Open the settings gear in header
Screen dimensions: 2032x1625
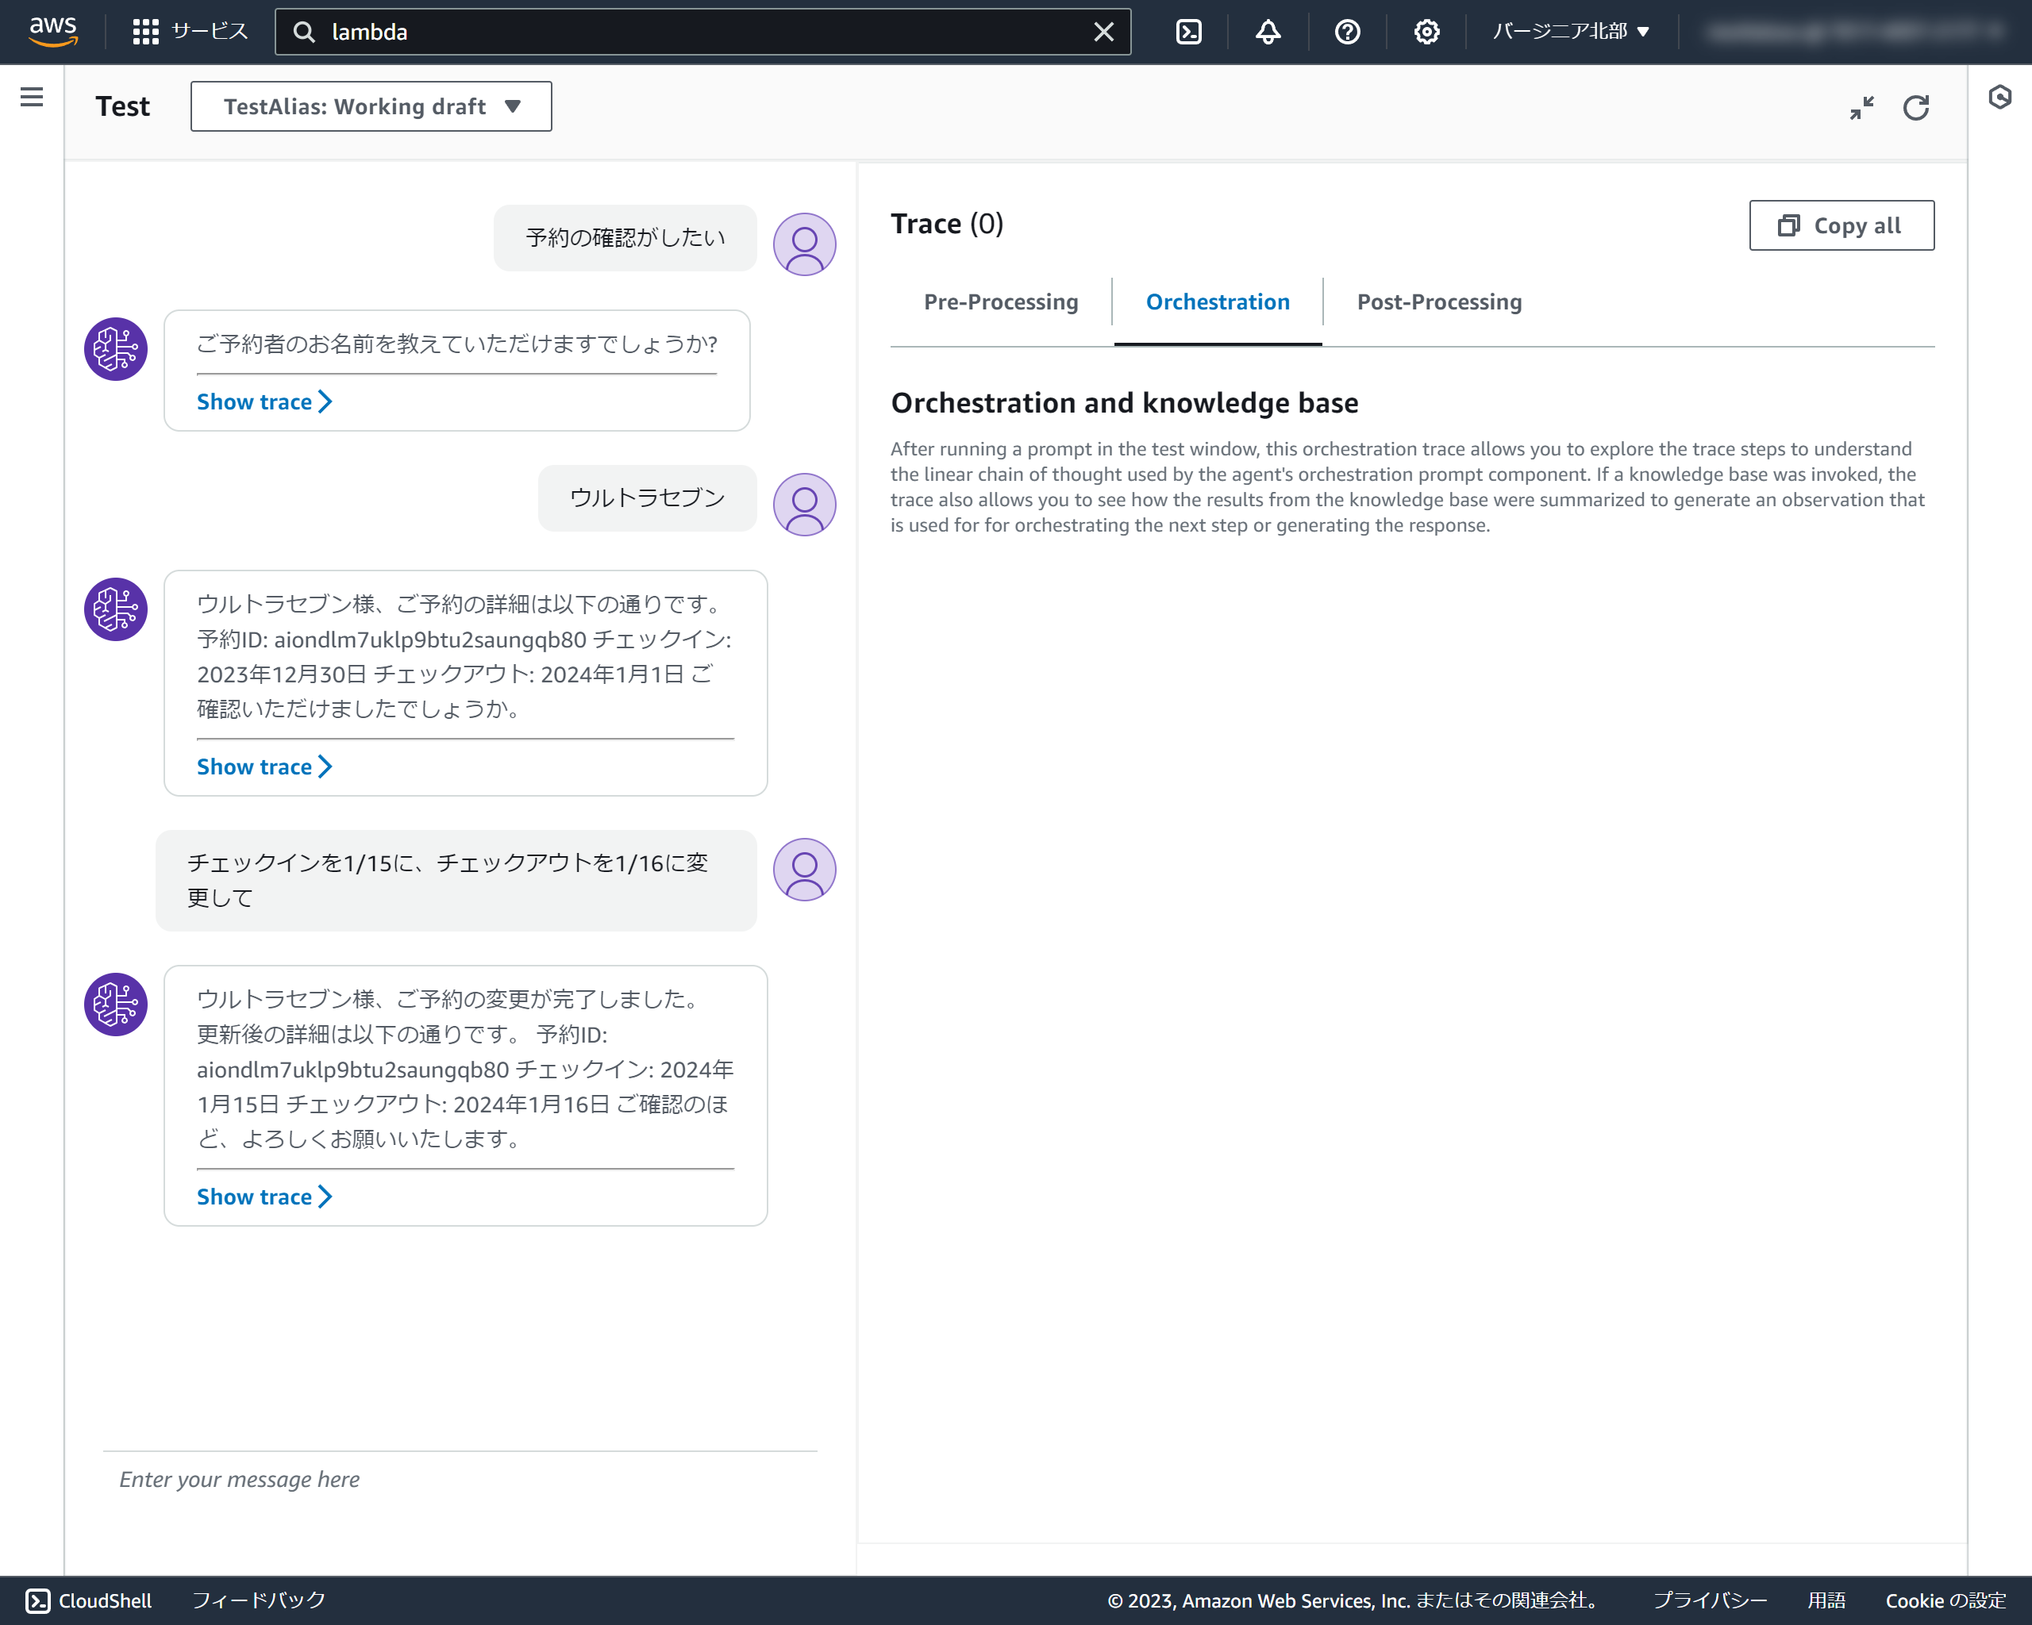[1426, 32]
